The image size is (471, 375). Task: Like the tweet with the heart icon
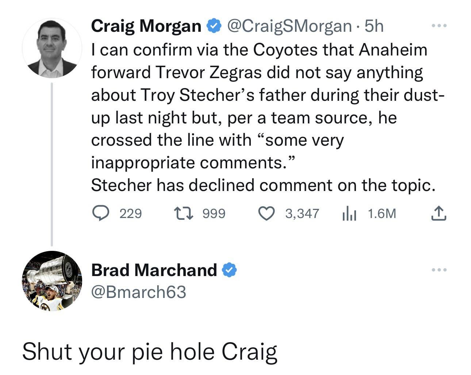point(266,213)
